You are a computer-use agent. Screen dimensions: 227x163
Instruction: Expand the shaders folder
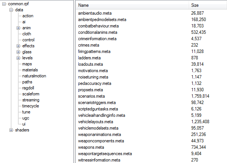coord(11,130)
